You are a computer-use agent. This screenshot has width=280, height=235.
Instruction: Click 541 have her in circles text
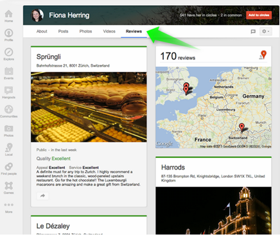click(x=198, y=15)
